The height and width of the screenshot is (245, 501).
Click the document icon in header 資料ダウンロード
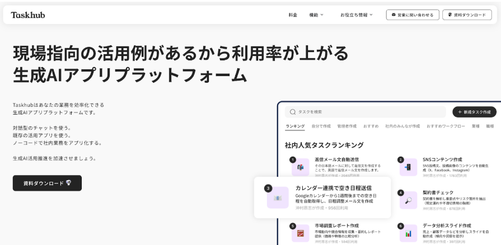(x=450, y=15)
